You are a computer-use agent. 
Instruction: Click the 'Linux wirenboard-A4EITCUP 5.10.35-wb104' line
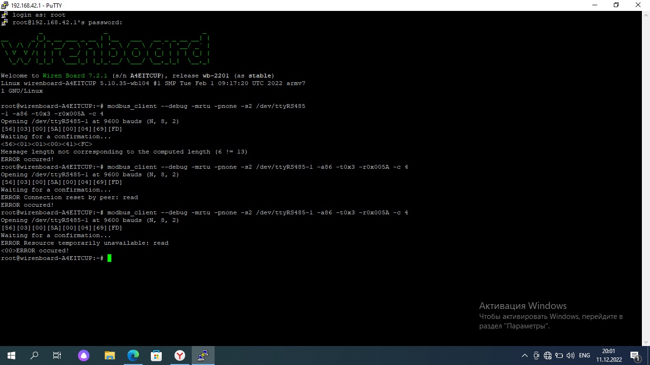click(x=153, y=83)
